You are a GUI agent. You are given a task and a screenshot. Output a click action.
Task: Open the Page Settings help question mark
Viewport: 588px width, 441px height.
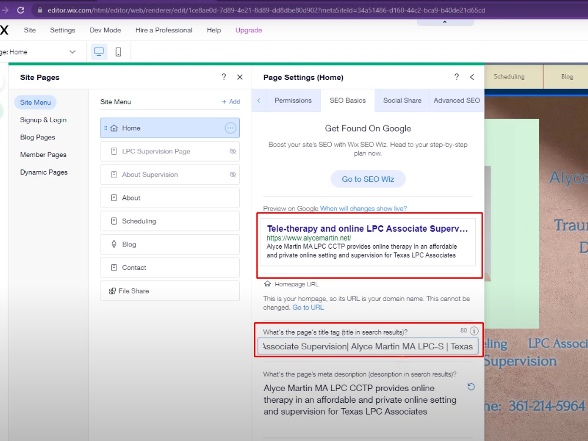pos(456,77)
